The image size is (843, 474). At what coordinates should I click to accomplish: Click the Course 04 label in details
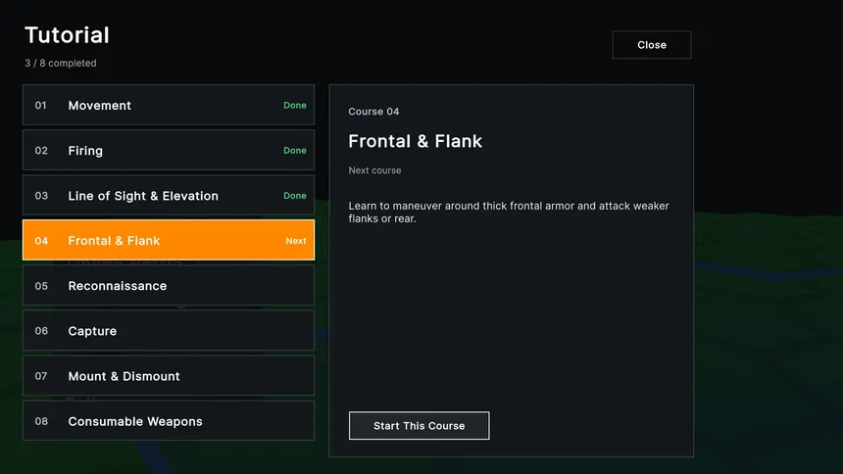coord(373,112)
